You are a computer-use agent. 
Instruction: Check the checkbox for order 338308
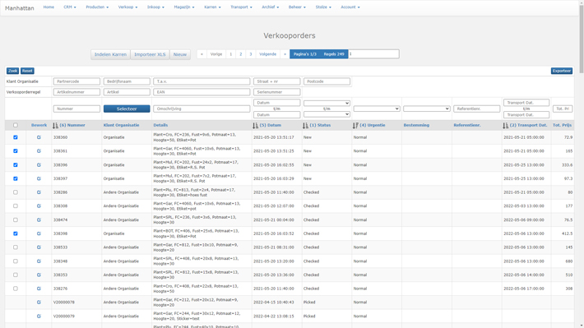pos(16,206)
